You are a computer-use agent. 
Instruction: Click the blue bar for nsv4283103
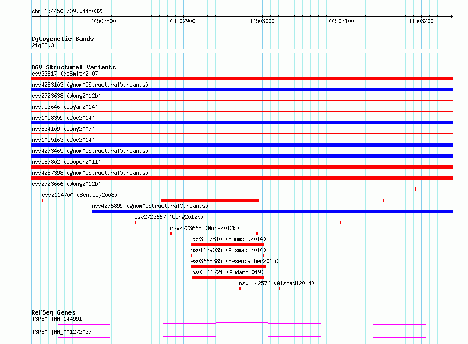click(242, 90)
